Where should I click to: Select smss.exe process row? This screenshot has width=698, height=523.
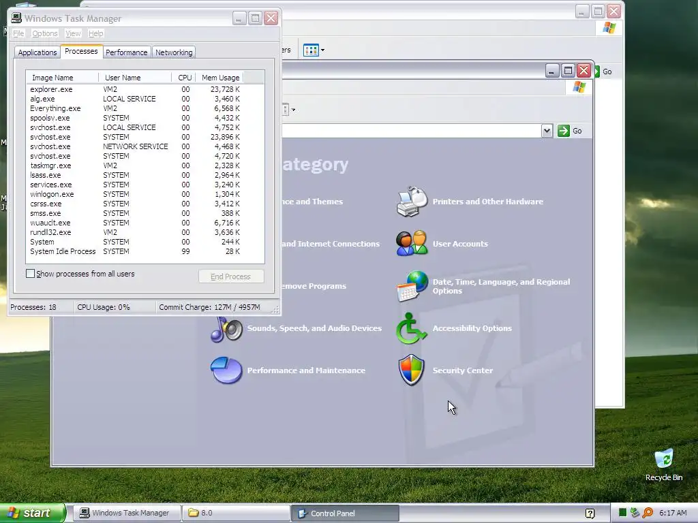135,213
